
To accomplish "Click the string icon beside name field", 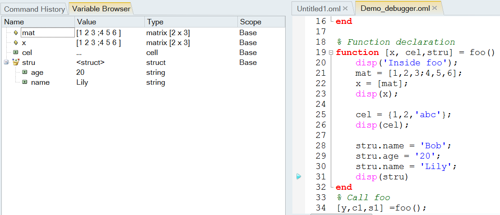I will click(24, 82).
